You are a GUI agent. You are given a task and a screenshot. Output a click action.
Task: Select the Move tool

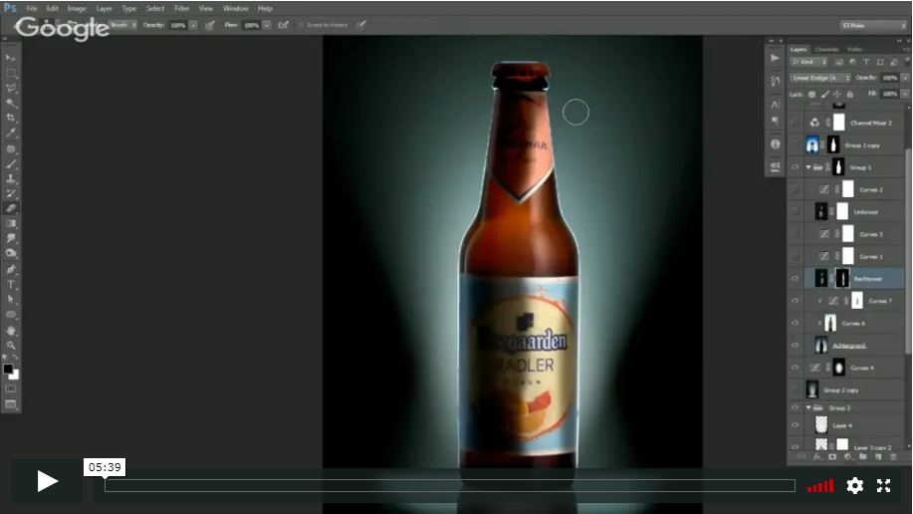[x=11, y=59]
